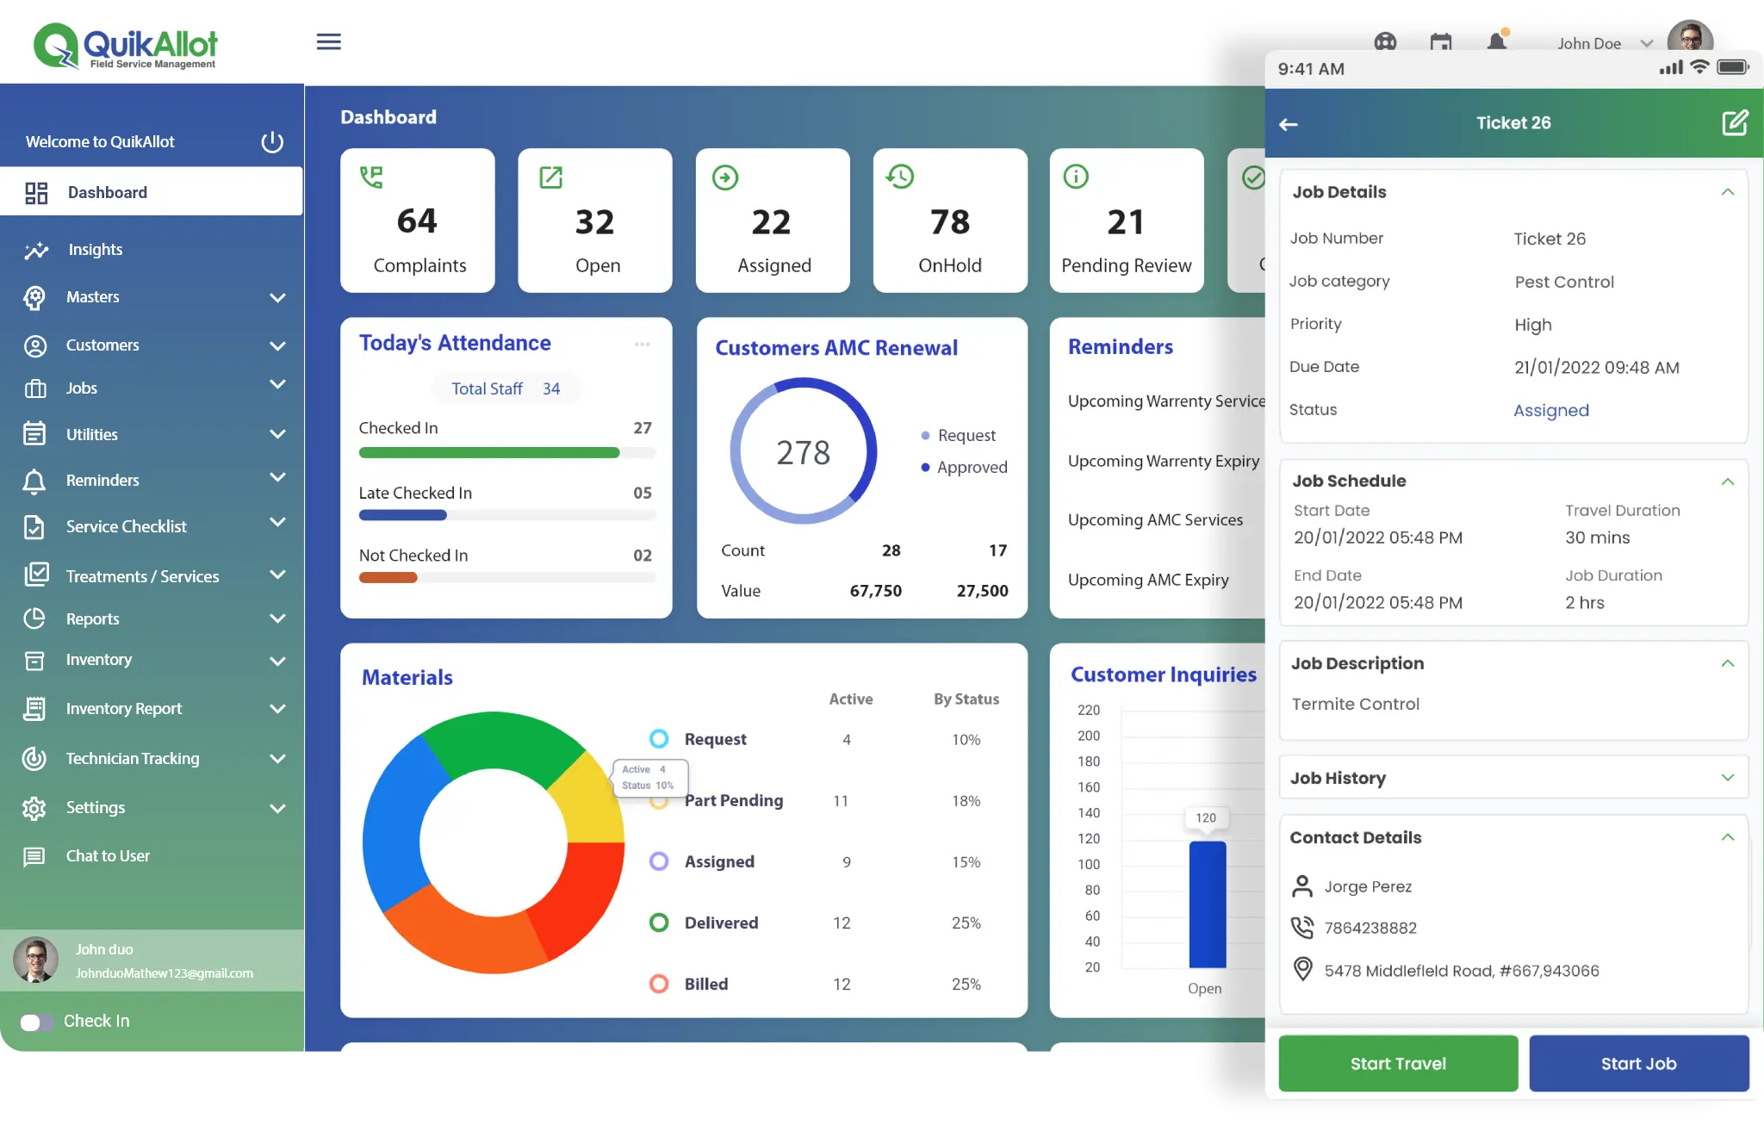Click the notification bell icon

tap(1498, 41)
